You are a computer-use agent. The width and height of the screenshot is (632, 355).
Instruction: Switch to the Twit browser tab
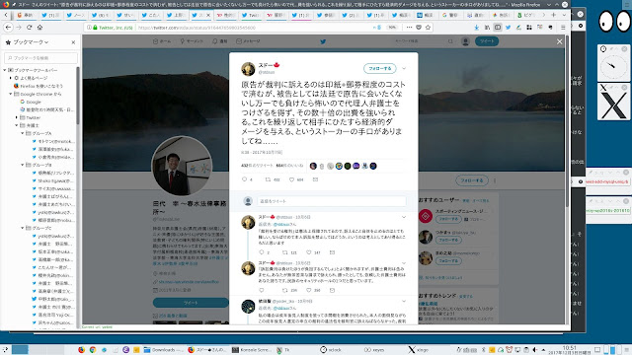coord(251,15)
